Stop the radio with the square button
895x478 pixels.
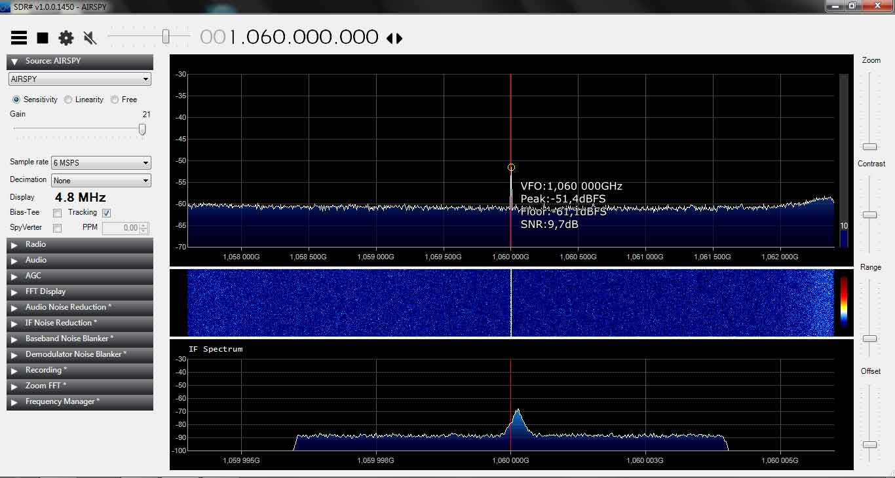(x=43, y=38)
